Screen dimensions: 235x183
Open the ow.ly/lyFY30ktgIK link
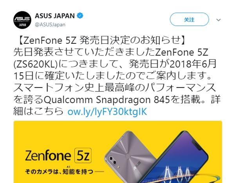tap(107, 111)
